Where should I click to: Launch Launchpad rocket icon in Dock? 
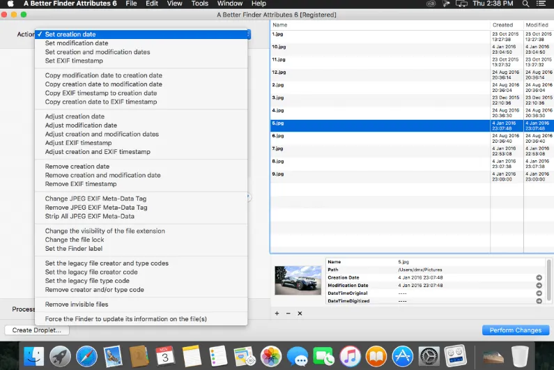pyautogui.click(x=60, y=356)
